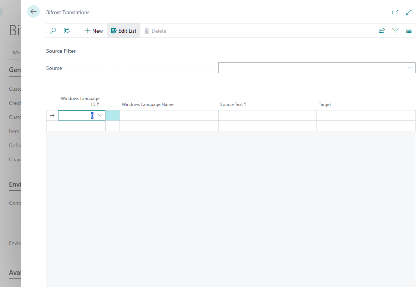Sort by Windows Language ID column
This screenshot has width=420, height=287.
80,101
